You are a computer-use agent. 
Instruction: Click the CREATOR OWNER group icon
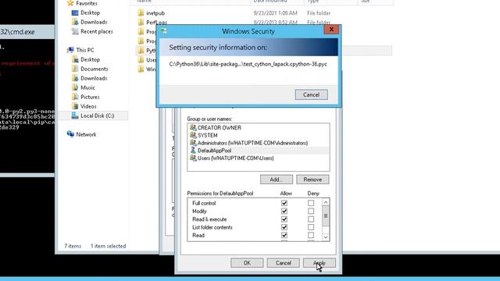[x=193, y=127]
